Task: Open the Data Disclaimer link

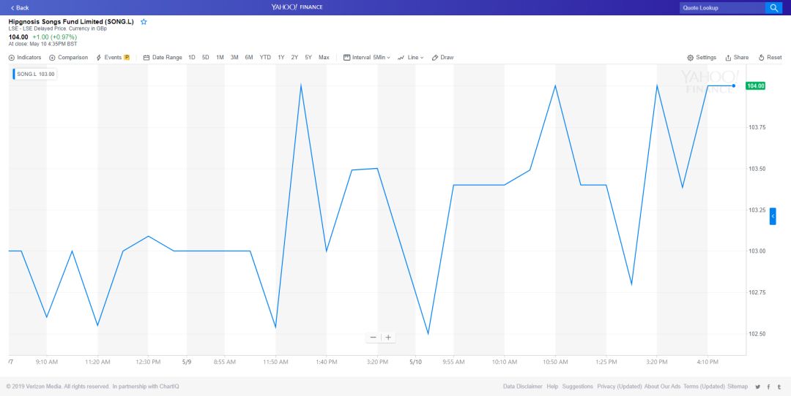Action: pyautogui.click(x=522, y=387)
